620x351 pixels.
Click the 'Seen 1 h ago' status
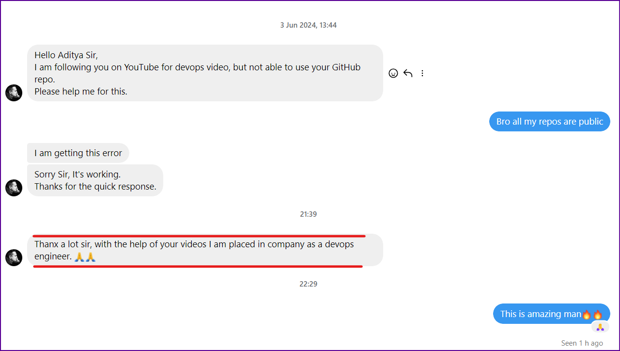pyautogui.click(x=582, y=343)
